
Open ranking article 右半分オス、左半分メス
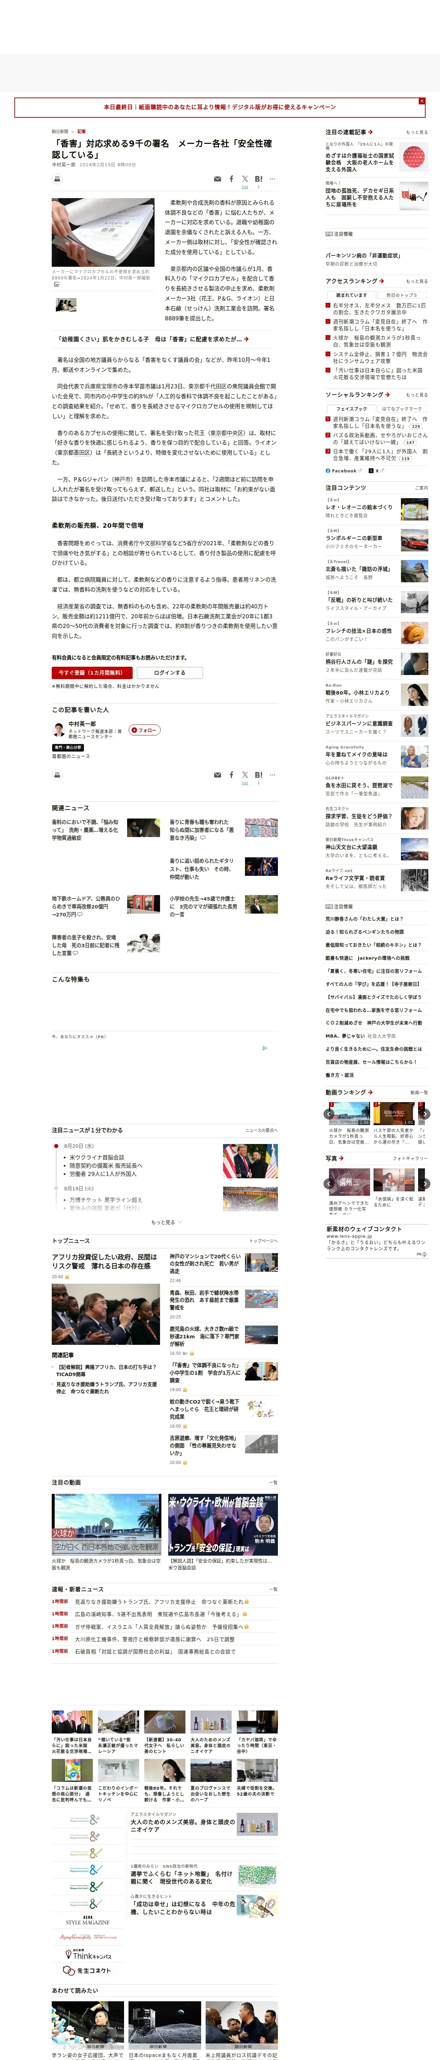tap(379, 309)
